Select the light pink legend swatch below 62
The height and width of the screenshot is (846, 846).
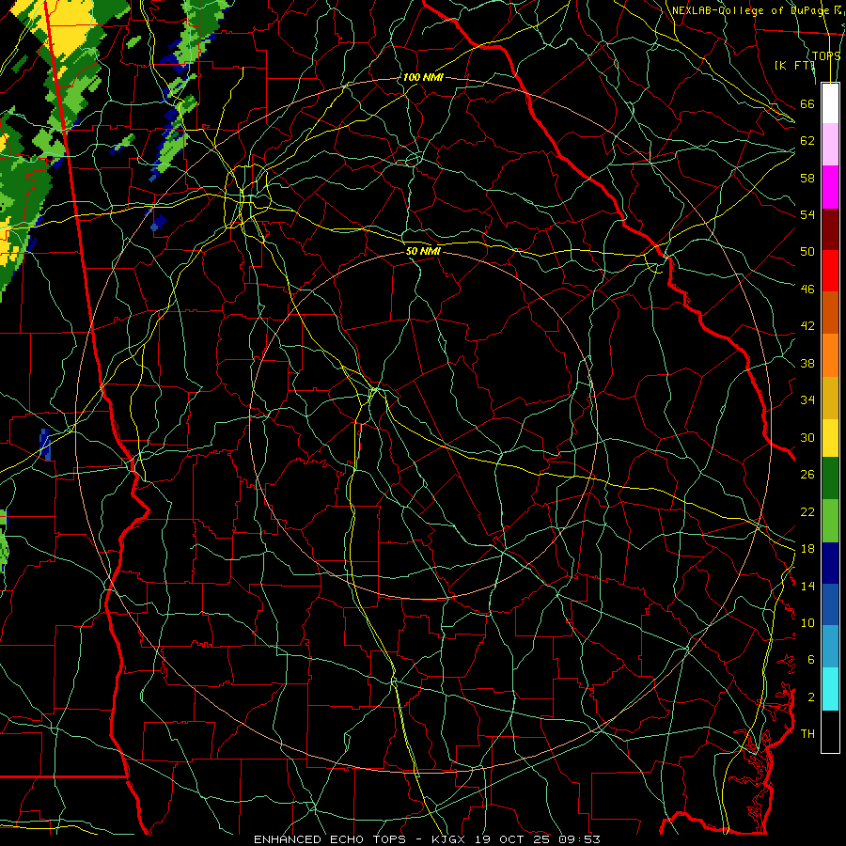point(830,144)
